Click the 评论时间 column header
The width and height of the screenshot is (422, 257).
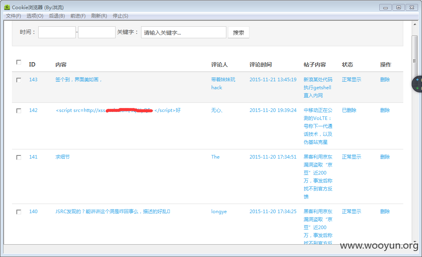pos(261,65)
